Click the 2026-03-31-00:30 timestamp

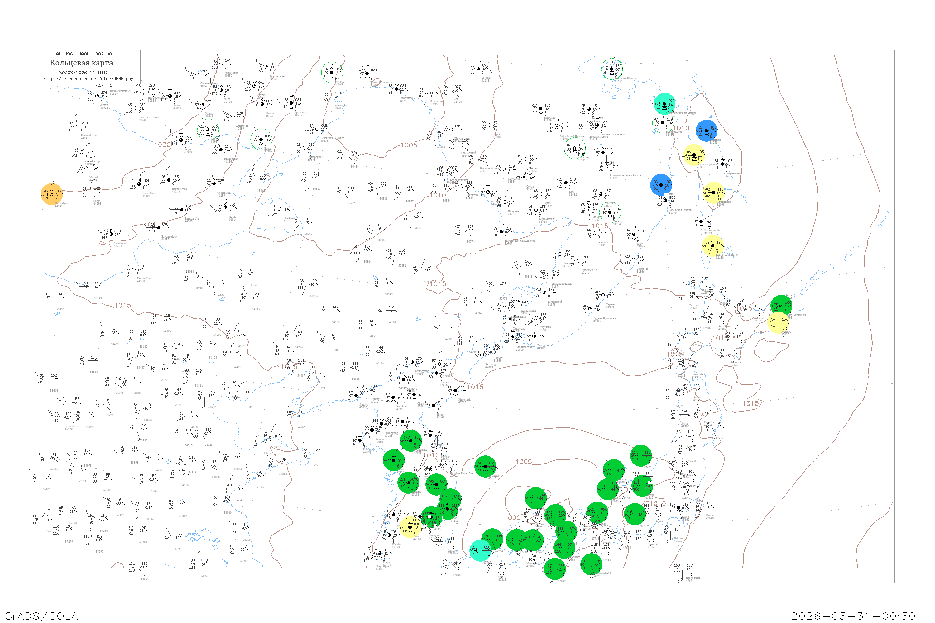click(853, 616)
